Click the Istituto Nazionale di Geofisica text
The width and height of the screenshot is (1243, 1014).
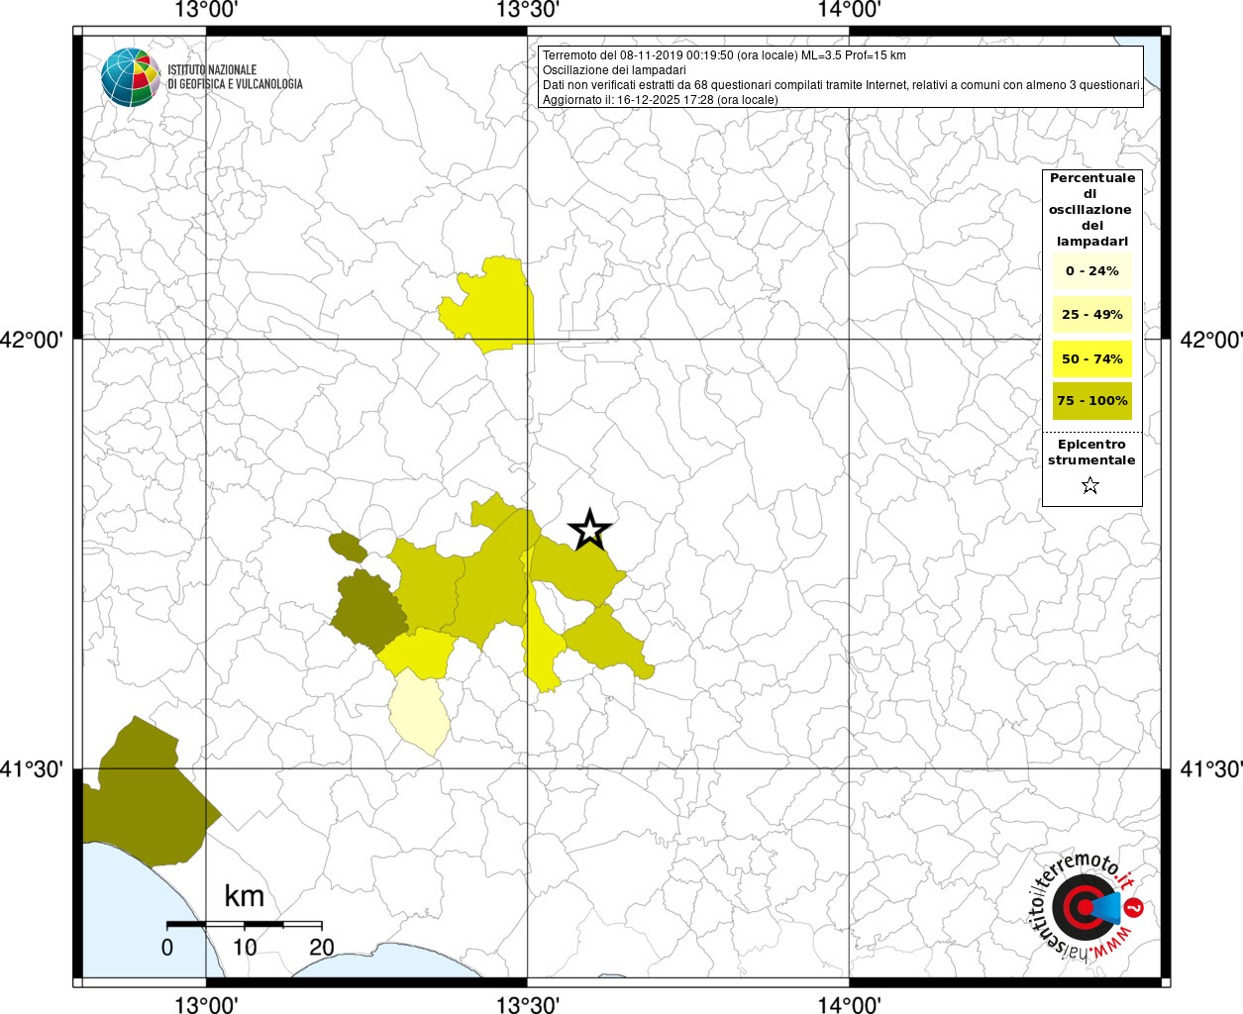235,77
